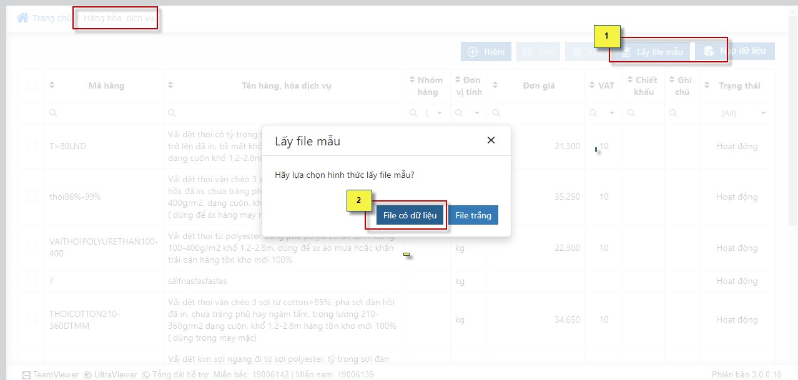The height and width of the screenshot is (380, 798).
Task: Check the row checkbox for T>80LND
Action: click(32, 145)
